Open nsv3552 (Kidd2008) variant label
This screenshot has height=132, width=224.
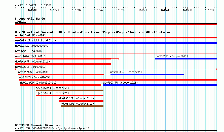pos(29,51)
